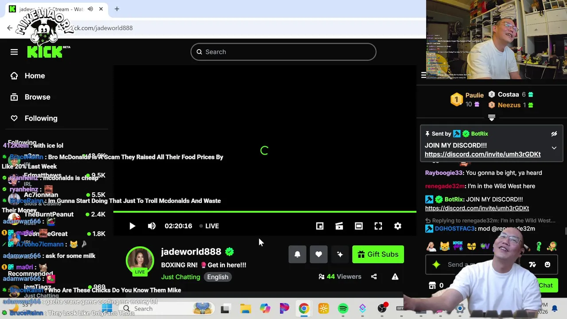
Task: Click renegade32m username in chat
Action: pos(445,186)
